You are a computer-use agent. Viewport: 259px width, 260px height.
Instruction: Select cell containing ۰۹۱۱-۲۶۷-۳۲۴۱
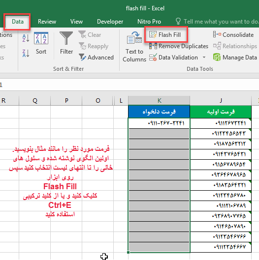[x=159, y=123]
